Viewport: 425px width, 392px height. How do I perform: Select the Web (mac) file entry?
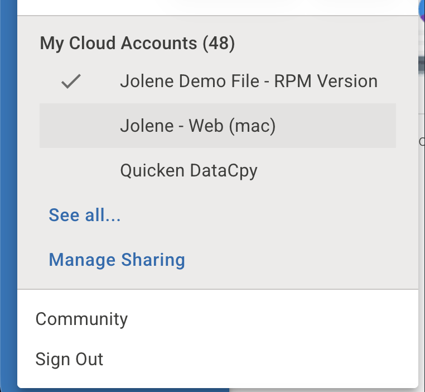(x=198, y=126)
